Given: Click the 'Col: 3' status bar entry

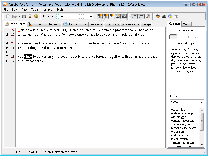Looking at the screenshot, I should click(x=33, y=152).
